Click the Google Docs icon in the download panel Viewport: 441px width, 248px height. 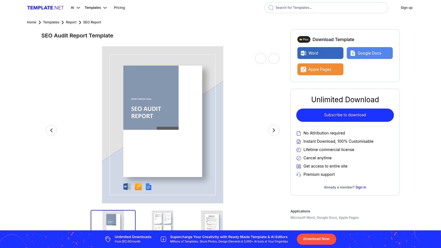pyautogui.click(x=353, y=53)
